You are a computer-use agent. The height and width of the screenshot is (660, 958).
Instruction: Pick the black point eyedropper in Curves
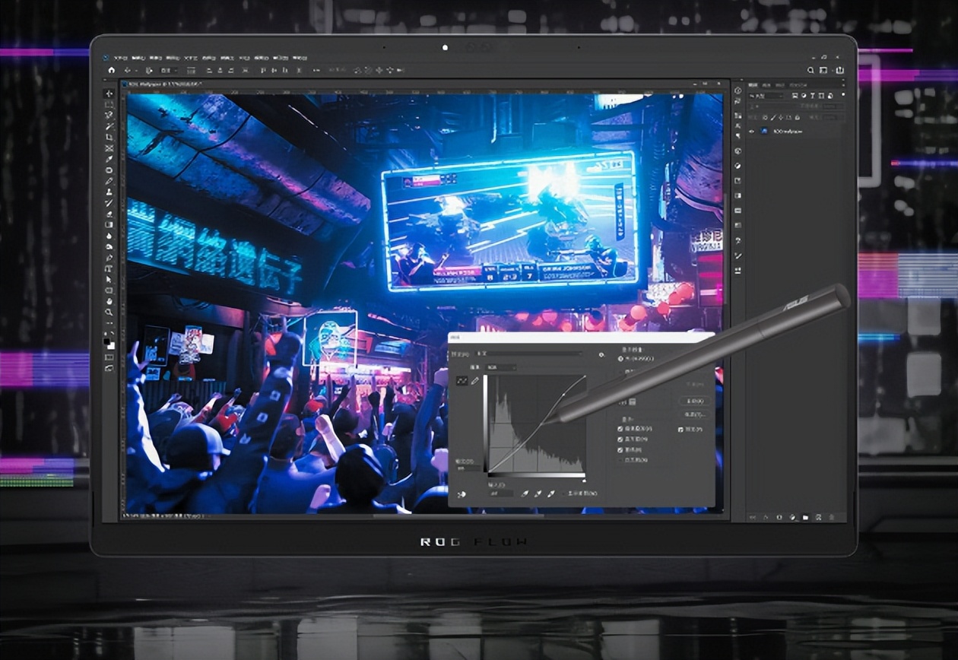[525, 493]
